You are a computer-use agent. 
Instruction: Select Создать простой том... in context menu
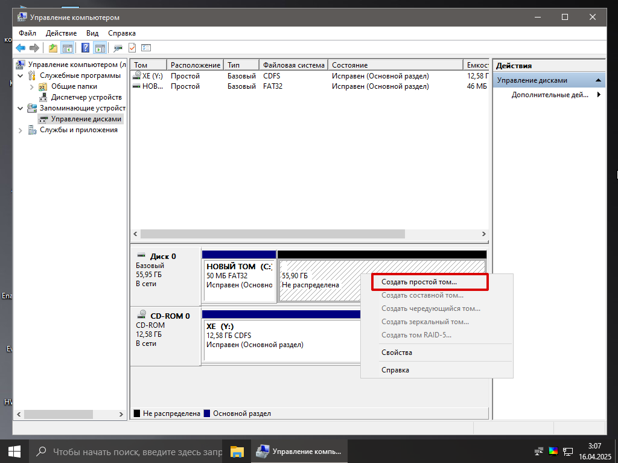tap(419, 282)
